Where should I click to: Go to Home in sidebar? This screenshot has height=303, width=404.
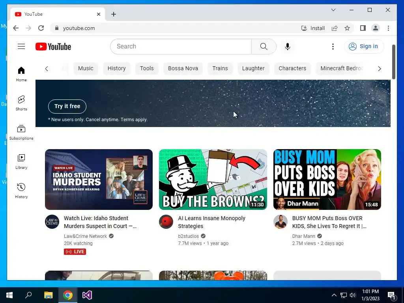(x=21, y=74)
